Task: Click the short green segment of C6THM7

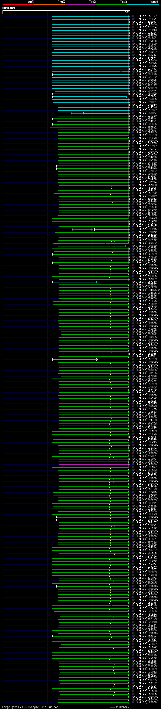Action: (x=78, y=113)
